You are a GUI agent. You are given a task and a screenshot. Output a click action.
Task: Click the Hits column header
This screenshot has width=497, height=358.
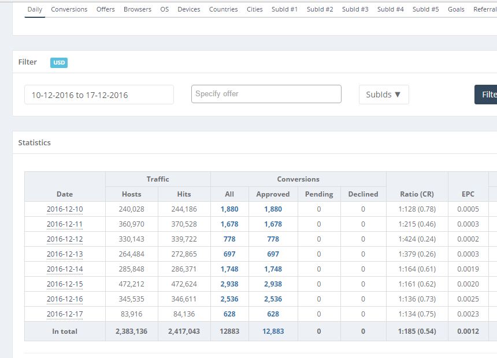(184, 194)
